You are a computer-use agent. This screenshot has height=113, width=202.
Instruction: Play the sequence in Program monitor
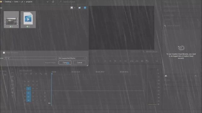pos(115,61)
